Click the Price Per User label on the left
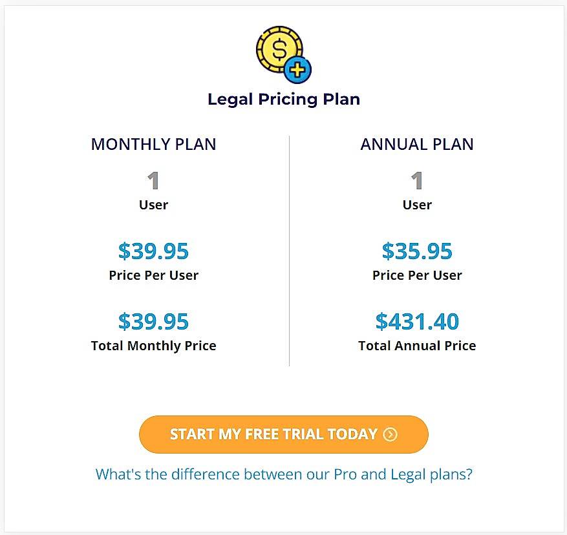567x535 pixels. pos(153,275)
